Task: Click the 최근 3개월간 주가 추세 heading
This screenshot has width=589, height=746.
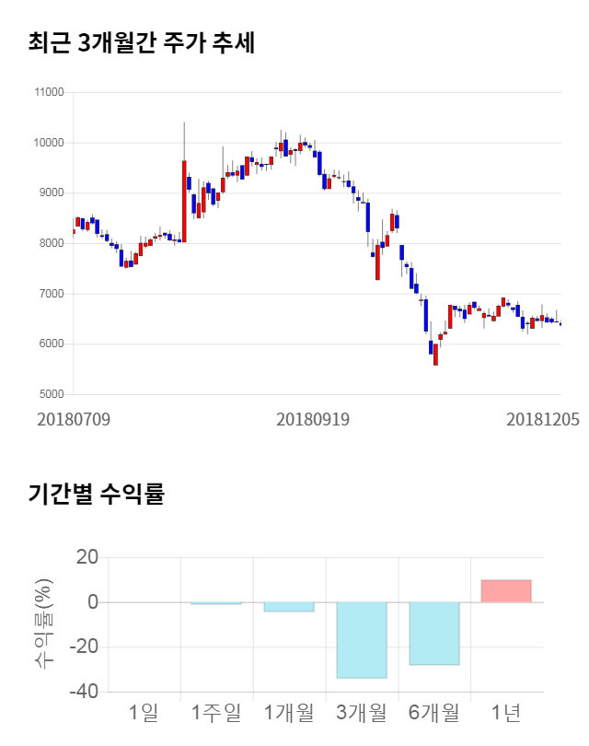Action: tap(142, 43)
